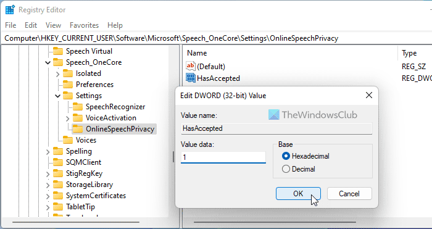Select the Voices key label
This screenshot has height=229, width=432.
coord(86,140)
